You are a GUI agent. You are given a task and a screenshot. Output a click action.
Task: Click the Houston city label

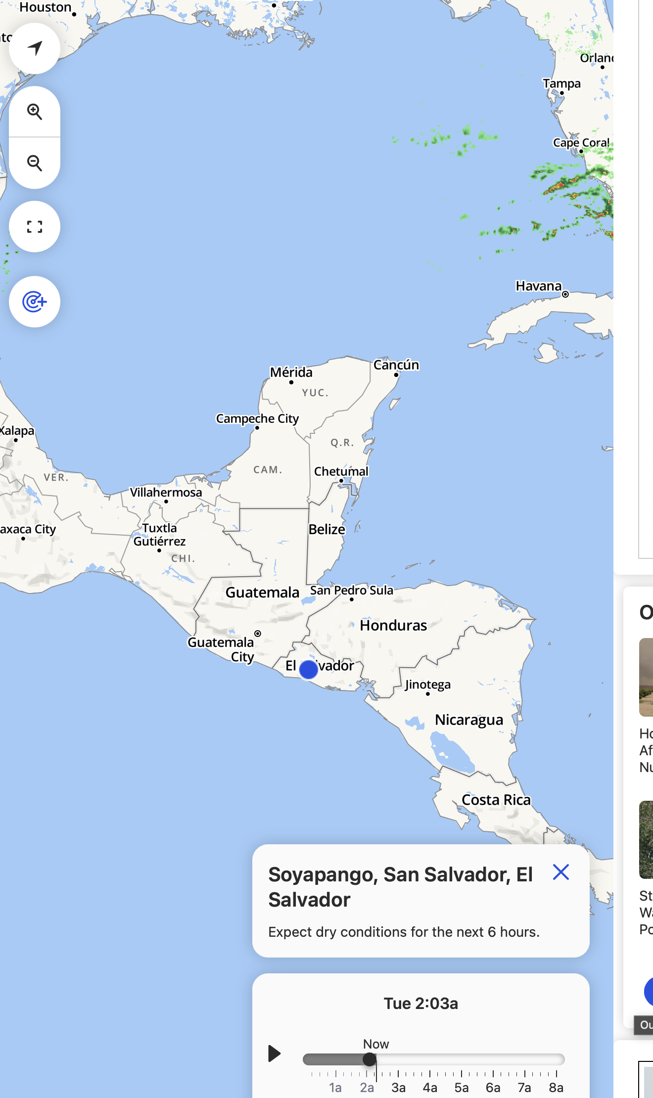coord(46,7)
